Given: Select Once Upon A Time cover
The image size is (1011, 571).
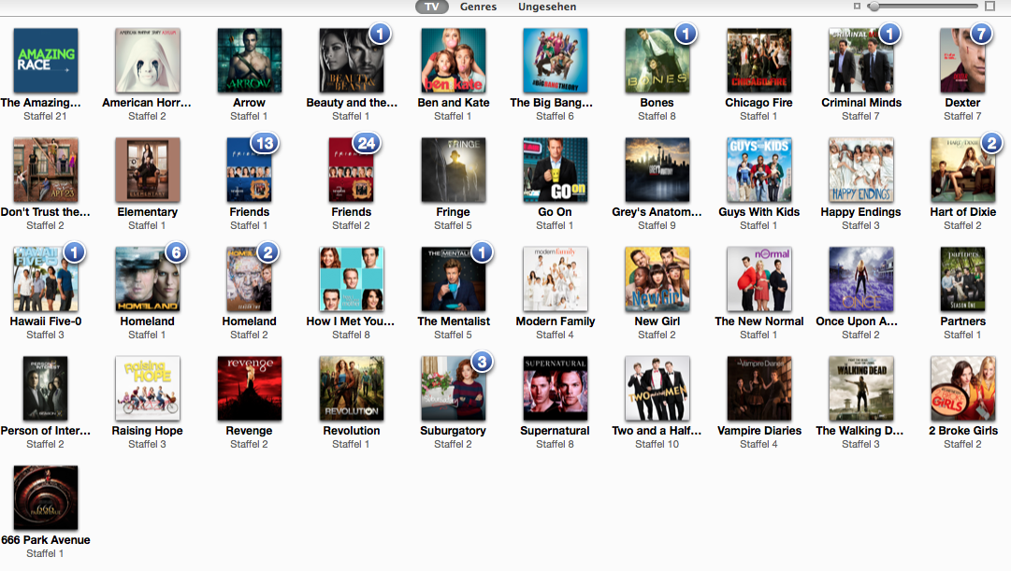Looking at the screenshot, I should click(x=860, y=279).
